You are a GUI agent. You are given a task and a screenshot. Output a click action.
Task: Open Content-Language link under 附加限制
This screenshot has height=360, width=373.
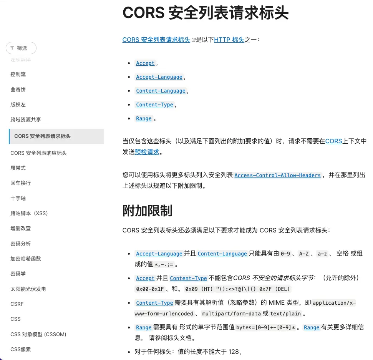[222, 254]
